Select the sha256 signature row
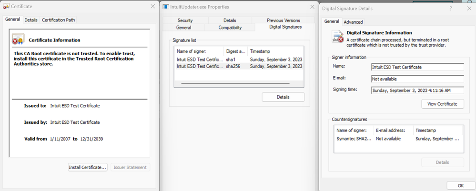Image resolution: width=476 pixels, height=191 pixels. click(239, 66)
